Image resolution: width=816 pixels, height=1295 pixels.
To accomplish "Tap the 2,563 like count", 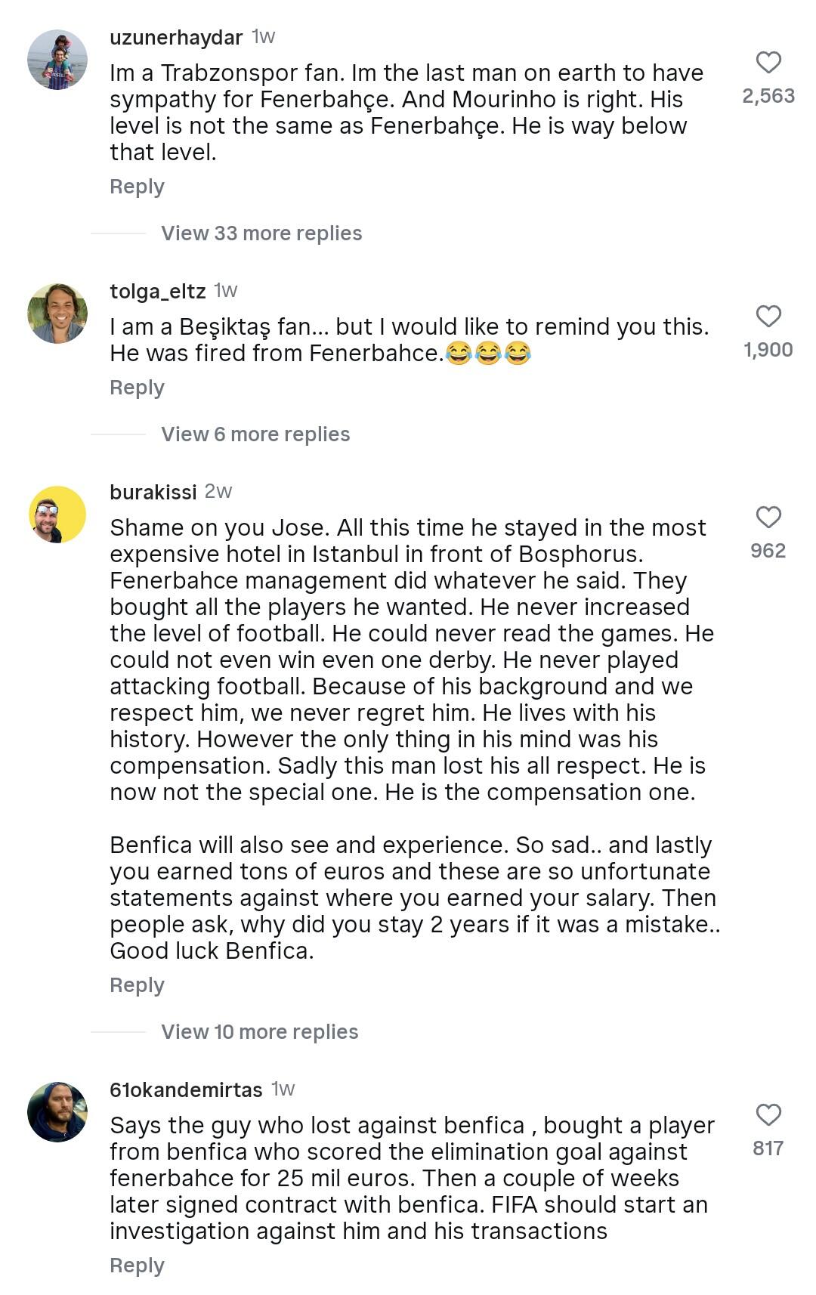I will tap(768, 96).
